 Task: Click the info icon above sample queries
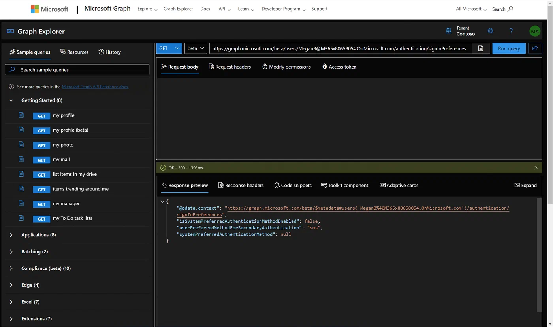tap(12, 87)
